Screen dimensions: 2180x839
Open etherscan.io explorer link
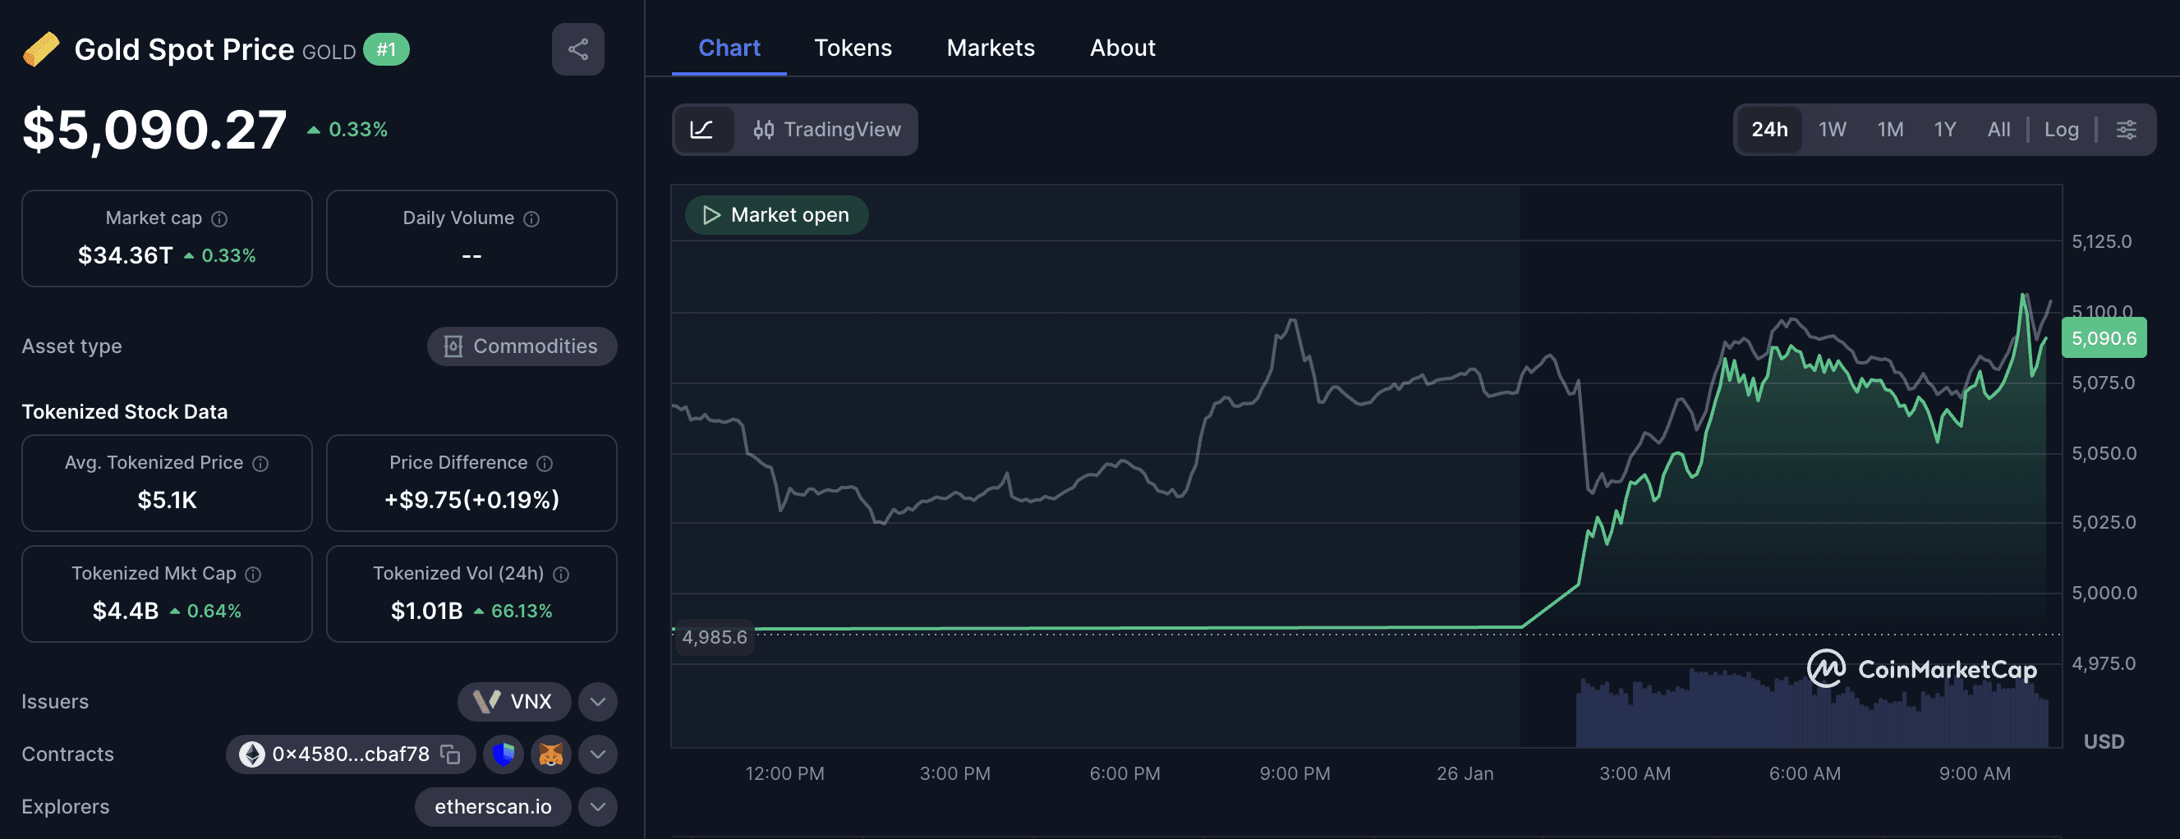[x=494, y=807]
